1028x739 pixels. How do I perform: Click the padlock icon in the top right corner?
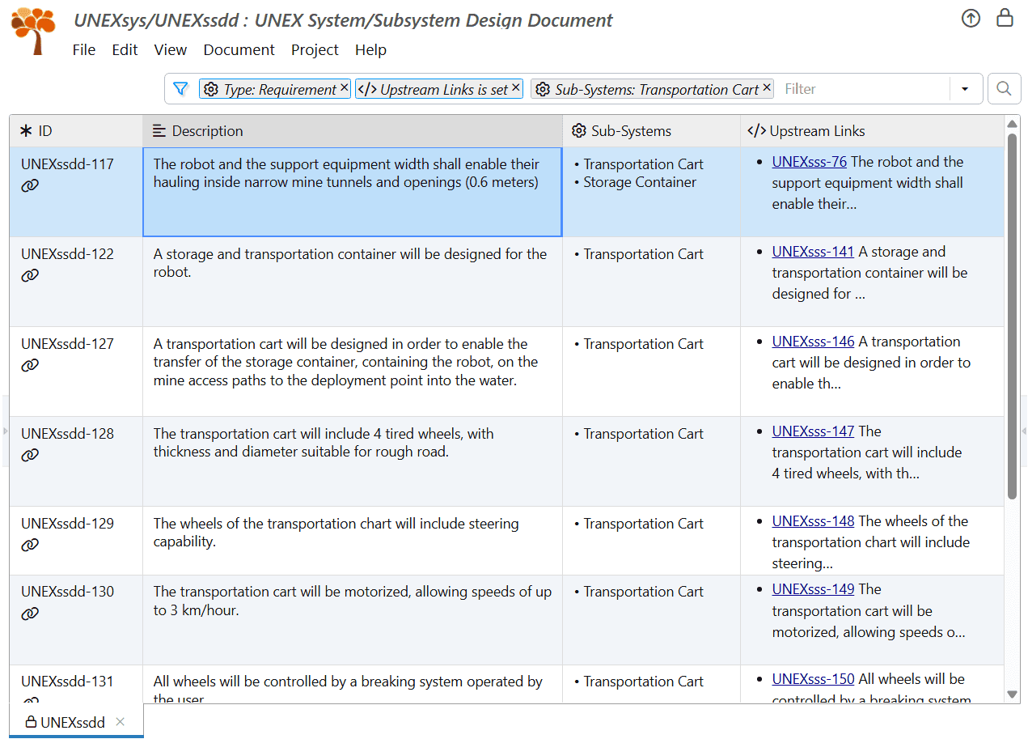[x=1005, y=17]
